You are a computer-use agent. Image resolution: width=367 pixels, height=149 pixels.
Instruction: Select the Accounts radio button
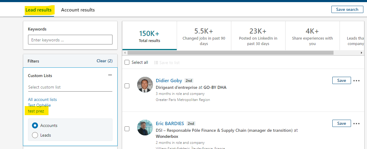pos(35,125)
